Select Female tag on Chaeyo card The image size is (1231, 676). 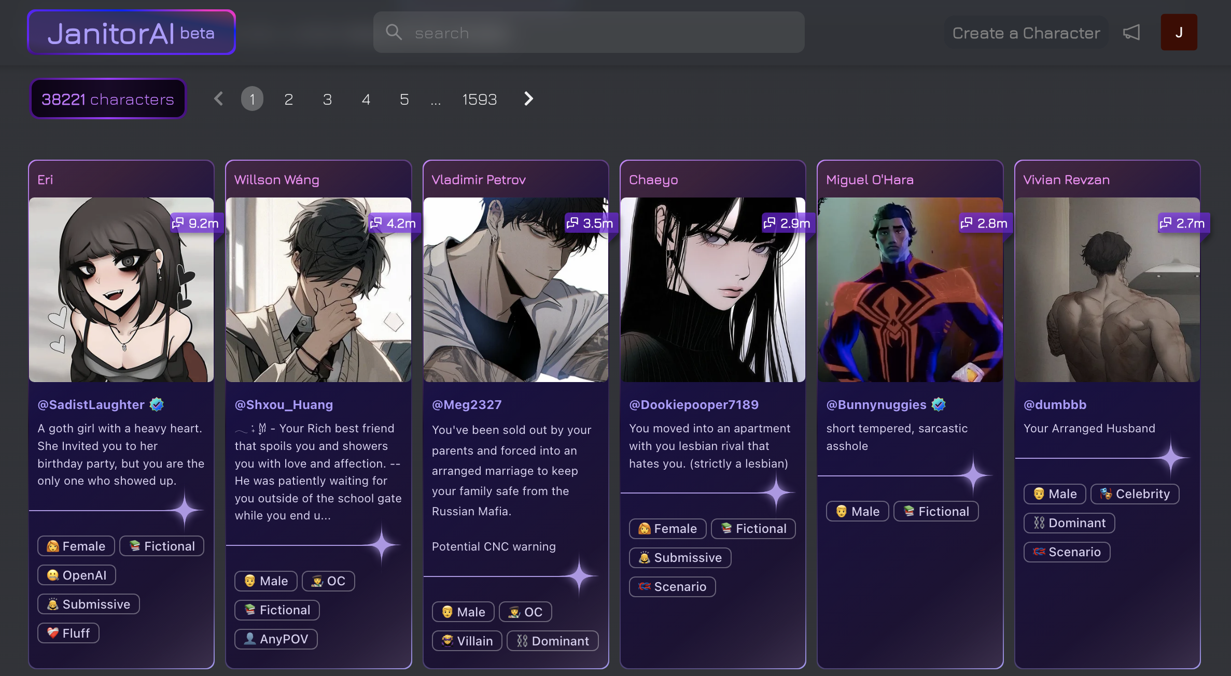pos(668,528)
